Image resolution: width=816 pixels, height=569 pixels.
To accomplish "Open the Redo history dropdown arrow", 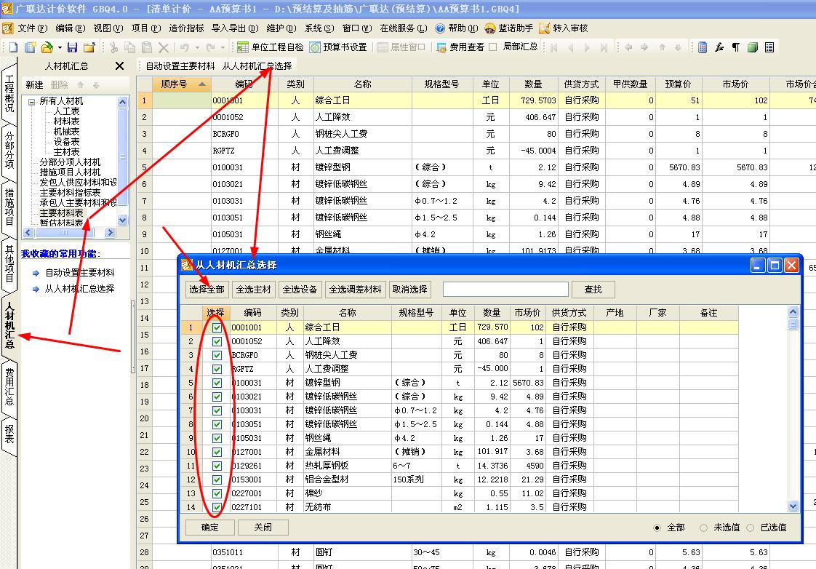I will [223, 47].
